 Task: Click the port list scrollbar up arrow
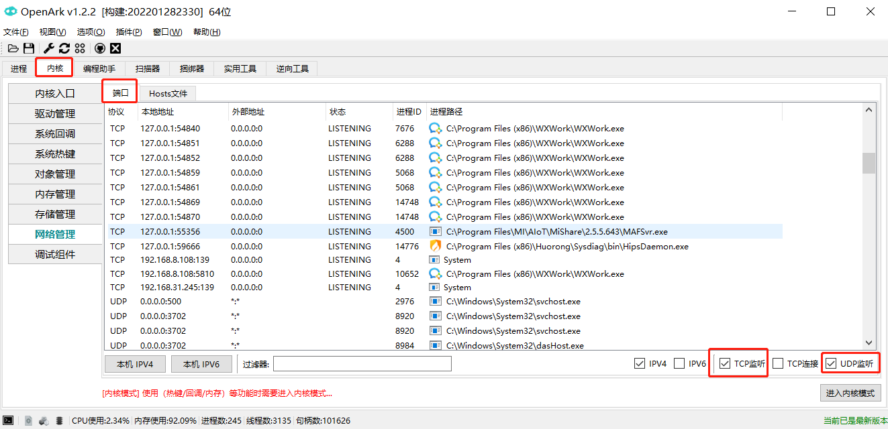tap(869, 110)
